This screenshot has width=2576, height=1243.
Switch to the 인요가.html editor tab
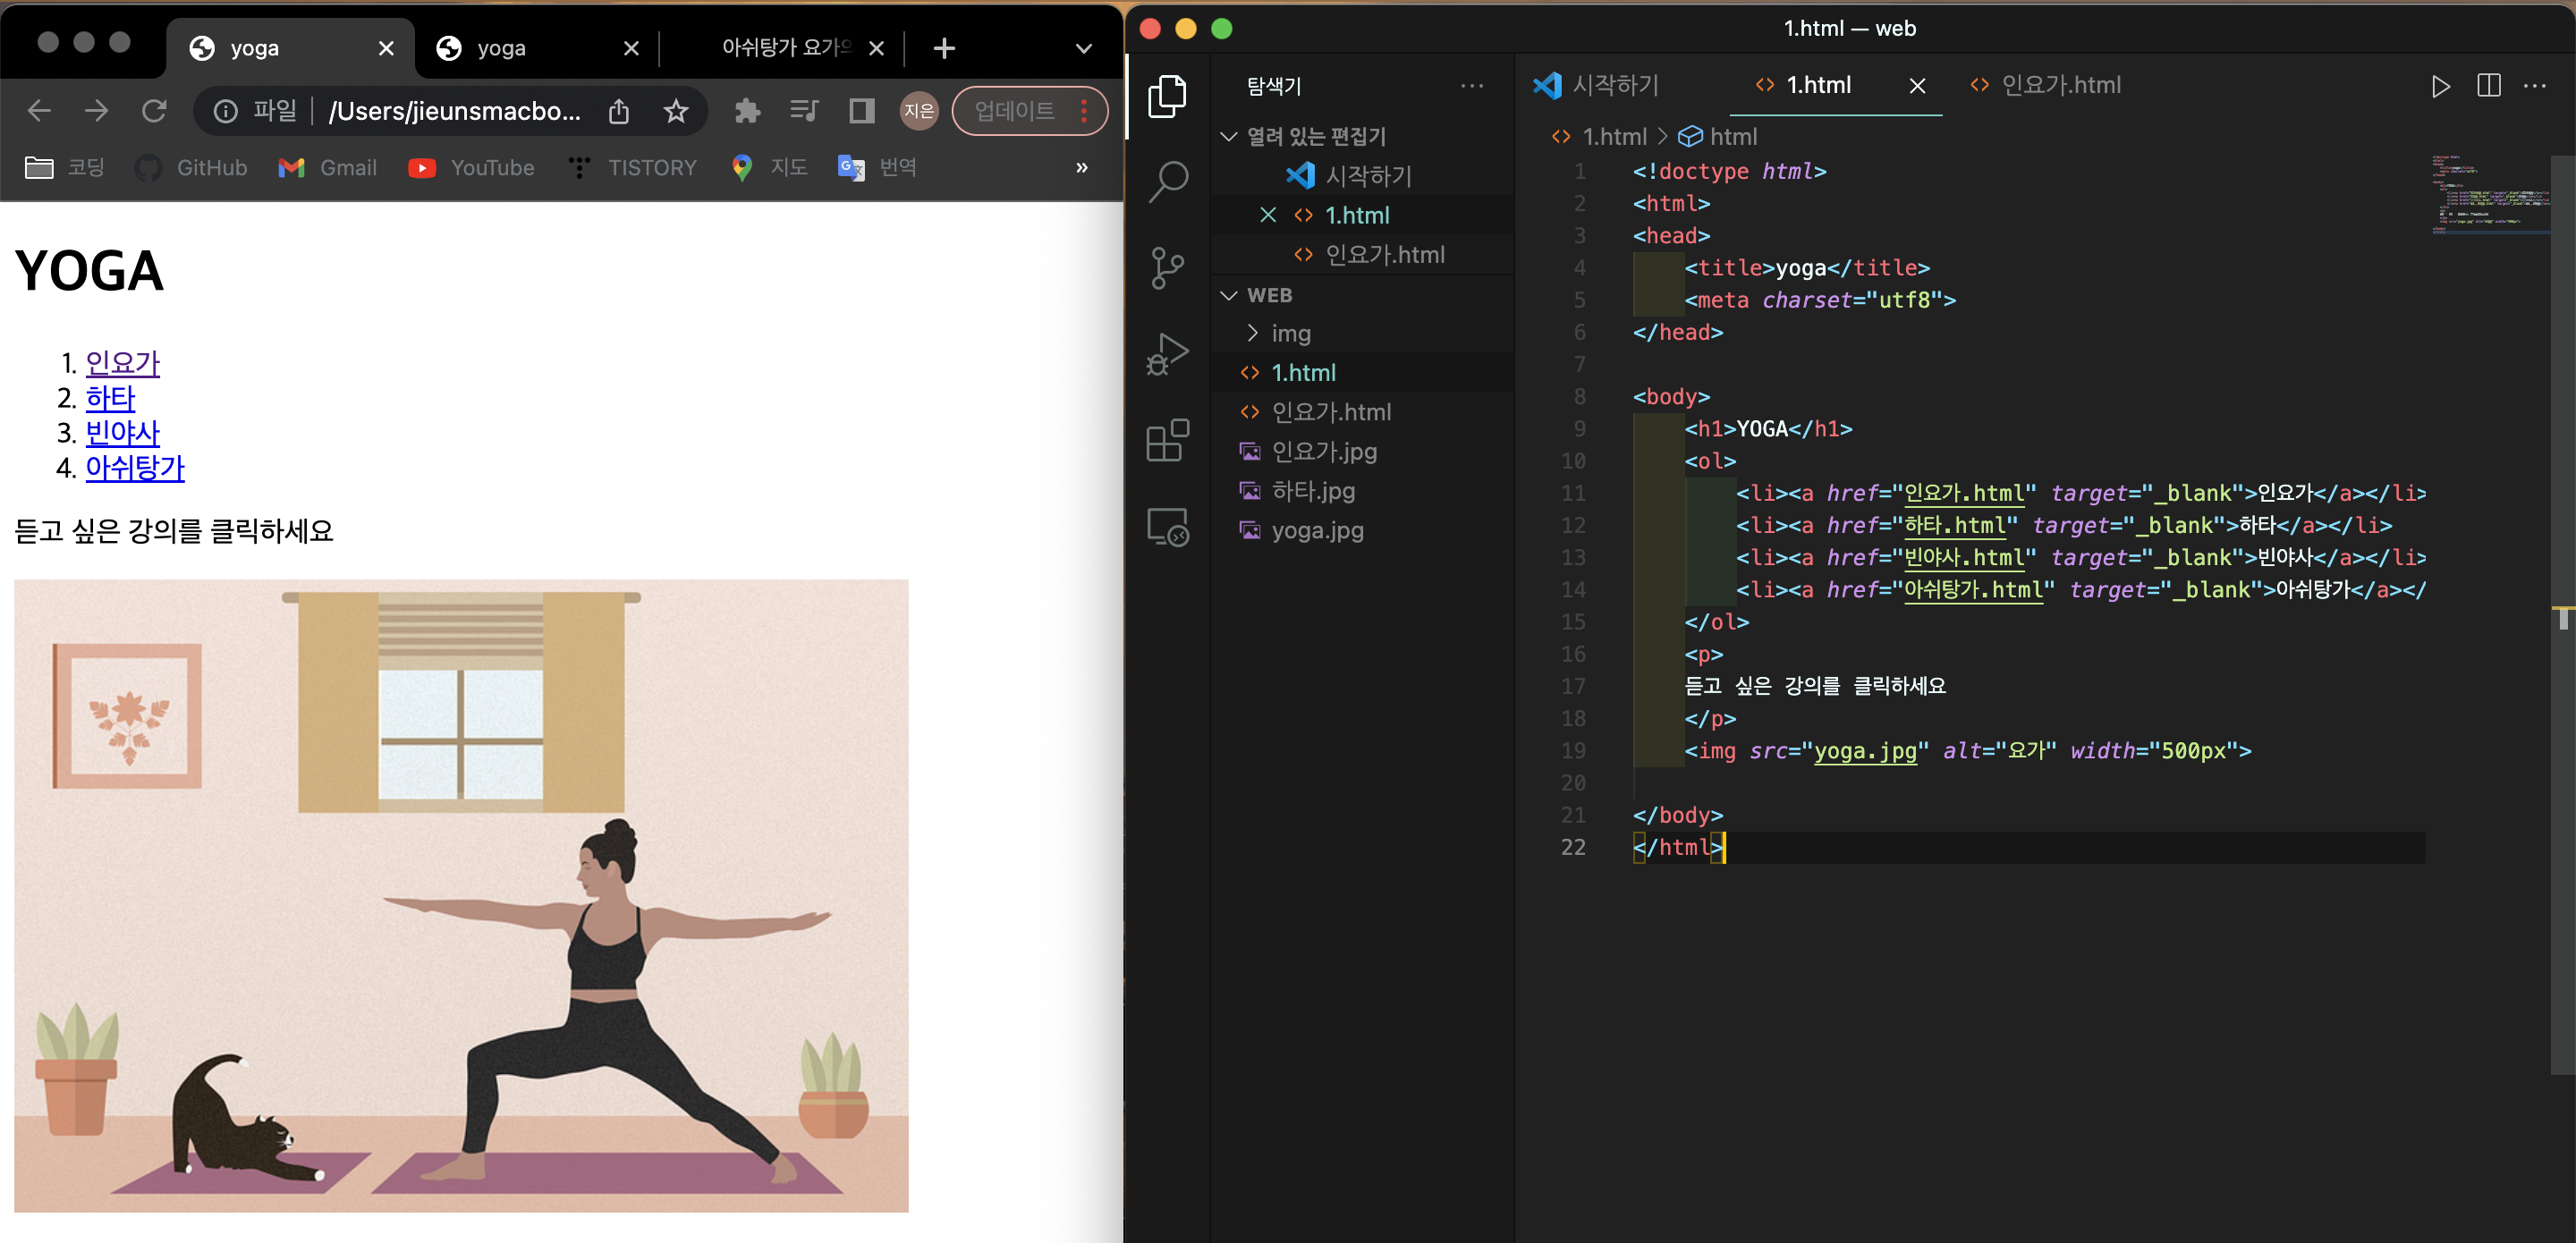pos(2059,86)
